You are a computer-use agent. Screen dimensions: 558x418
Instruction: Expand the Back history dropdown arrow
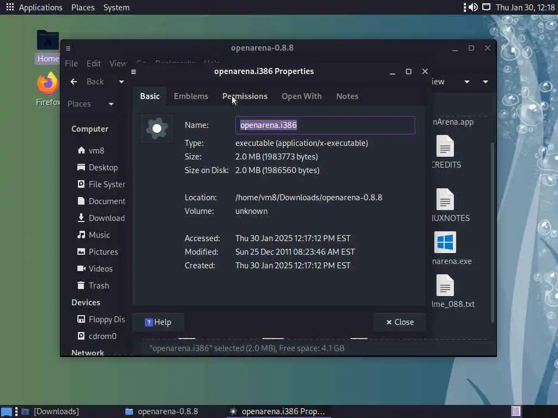click(x=122, y=82)
